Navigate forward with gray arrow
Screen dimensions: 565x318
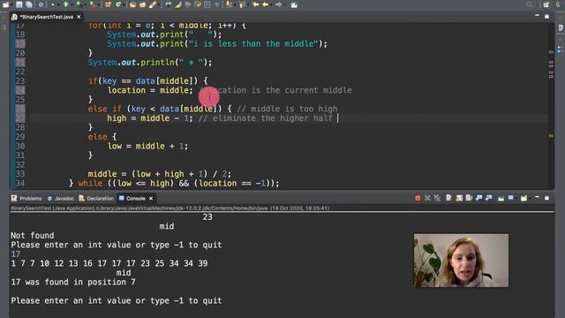(278, 4)
